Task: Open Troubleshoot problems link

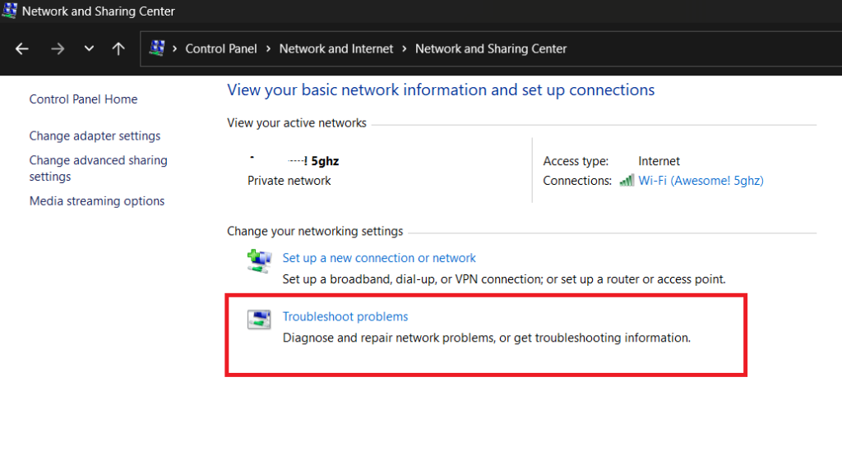Action: 345,316
